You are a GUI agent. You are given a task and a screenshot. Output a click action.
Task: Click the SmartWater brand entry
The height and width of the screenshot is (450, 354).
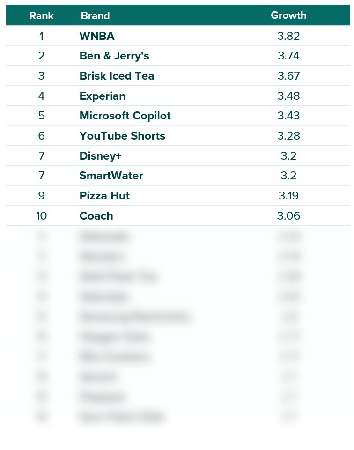click(111, 176)
